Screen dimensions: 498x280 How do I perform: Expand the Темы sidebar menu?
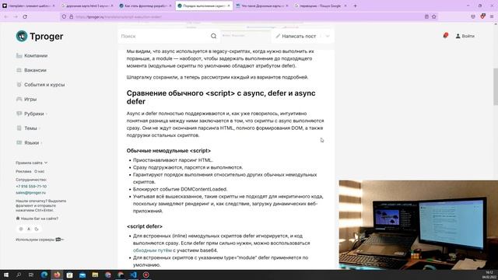click(28, 128)
